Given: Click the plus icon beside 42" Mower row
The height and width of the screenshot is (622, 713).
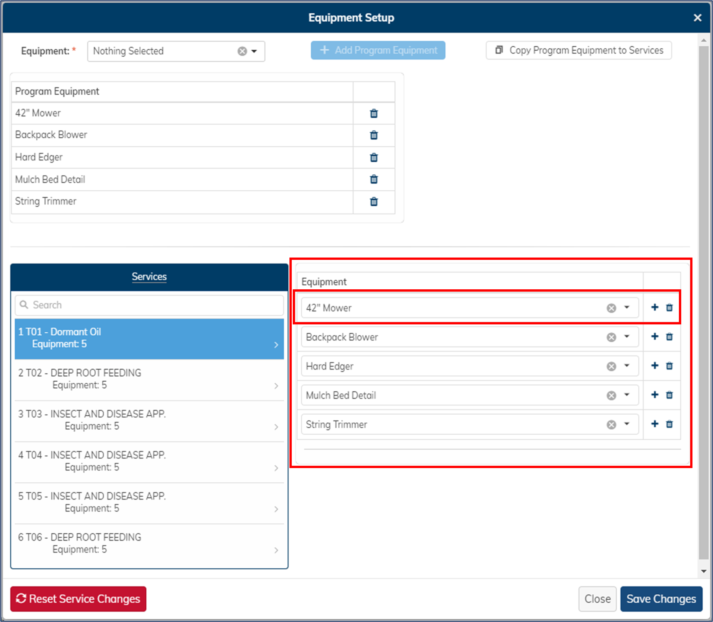Looking at the screenshot, I should (655, 307).
